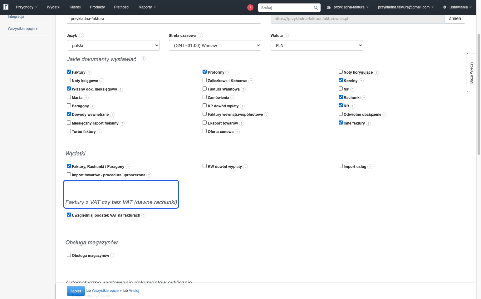This screenshot has height=299, width=481.
Task: Open the Płatności menu item
Action: coord(122,7)
